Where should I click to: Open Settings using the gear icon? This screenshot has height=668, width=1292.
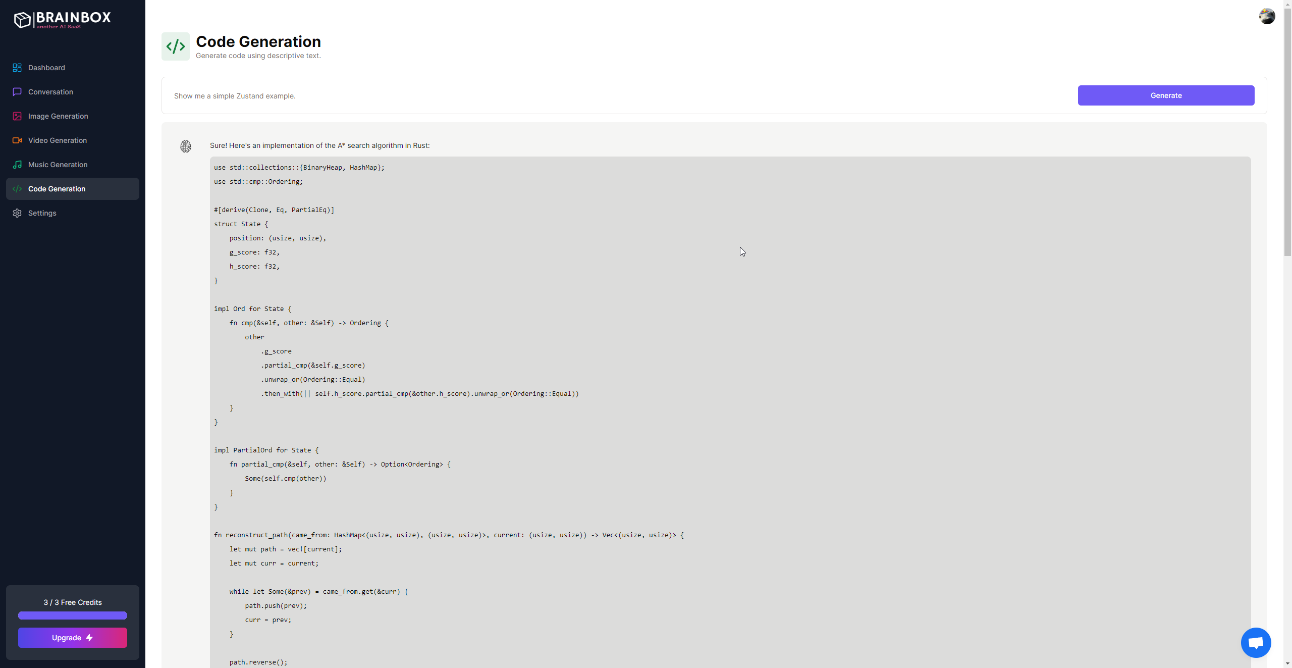point(17,213)
